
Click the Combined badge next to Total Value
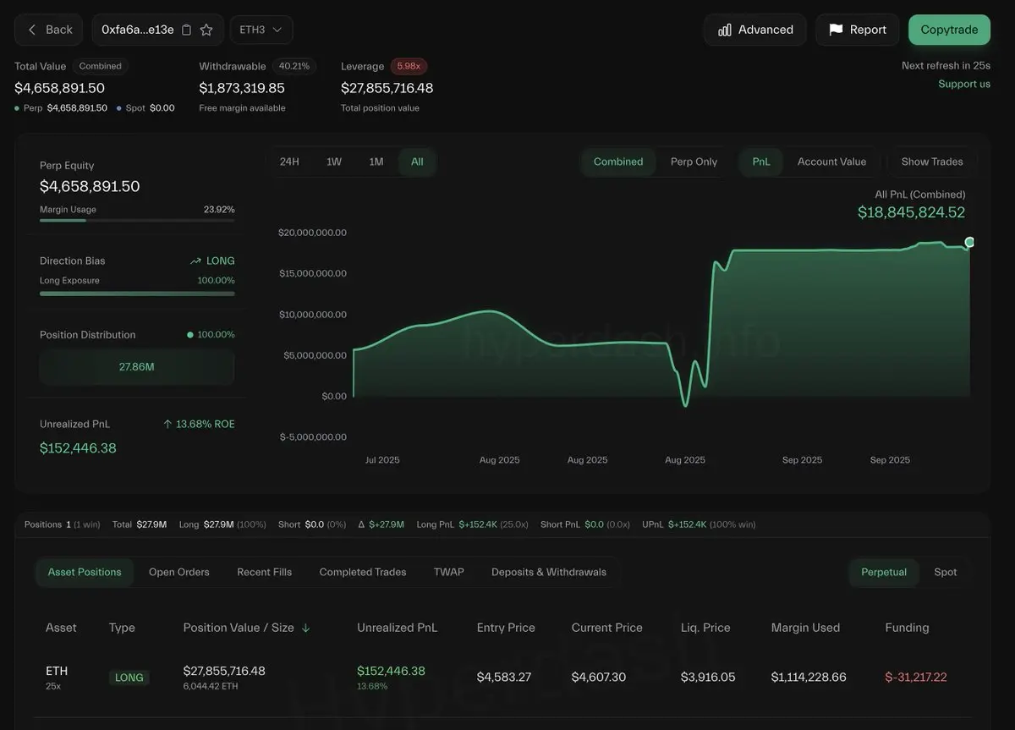(101, 66)
